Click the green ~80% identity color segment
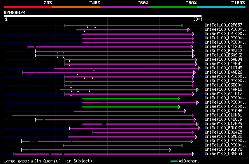Image resolution: width=249 pixels, height=164 pixels. [x=173, y=7]
